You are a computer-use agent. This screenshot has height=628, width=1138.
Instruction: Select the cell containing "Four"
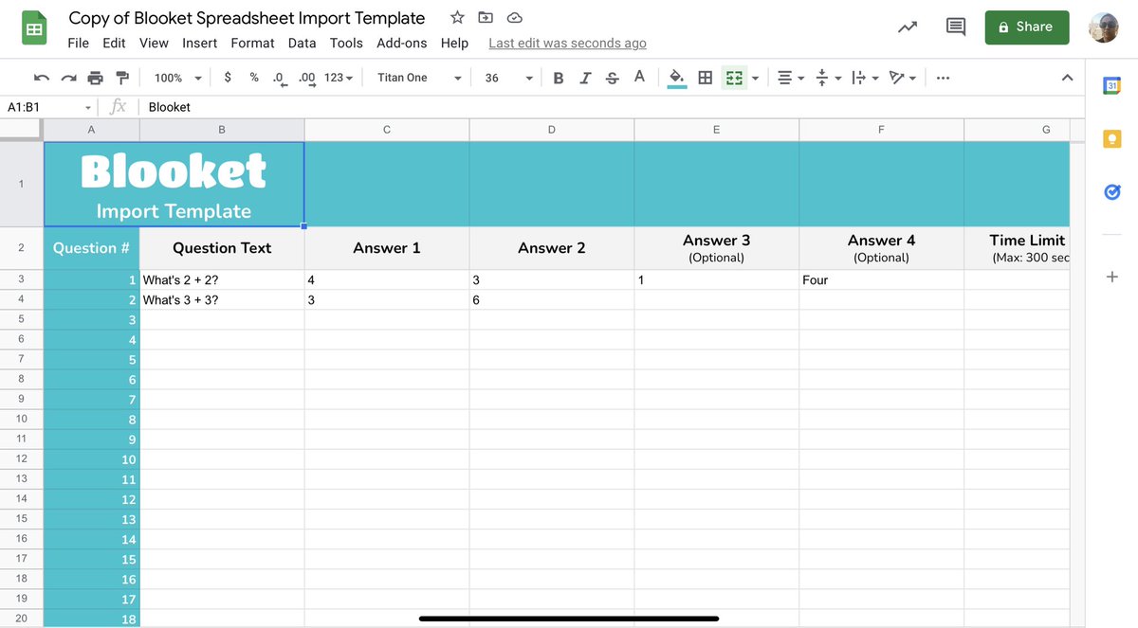click(x=881, y=280)
